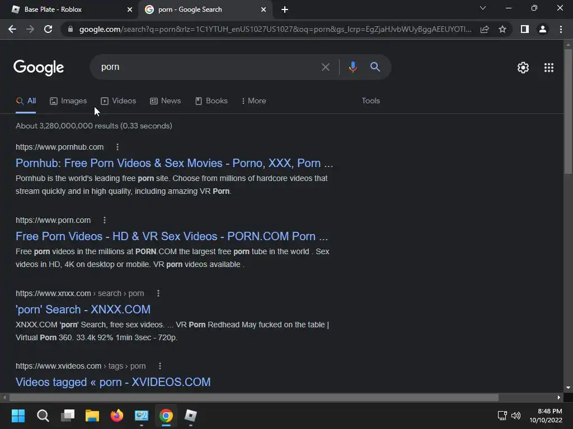The height and width of the screenshot is (429, 573).
Task: Open the PORN.COM result title link
Action: tap(172, 236)
